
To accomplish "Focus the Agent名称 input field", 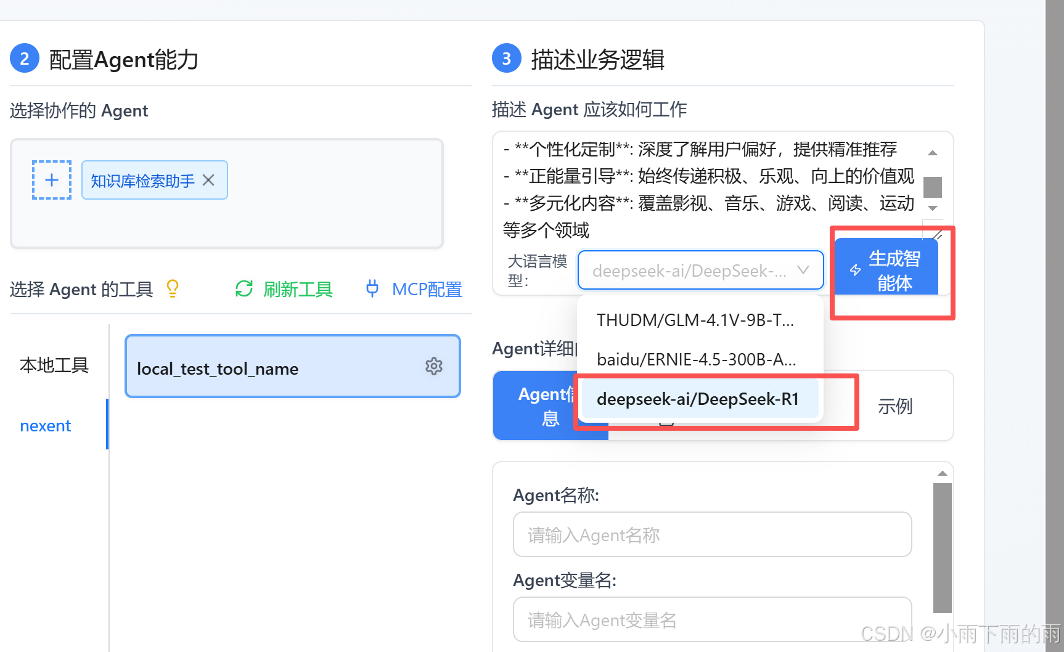I will click(712, 534).
